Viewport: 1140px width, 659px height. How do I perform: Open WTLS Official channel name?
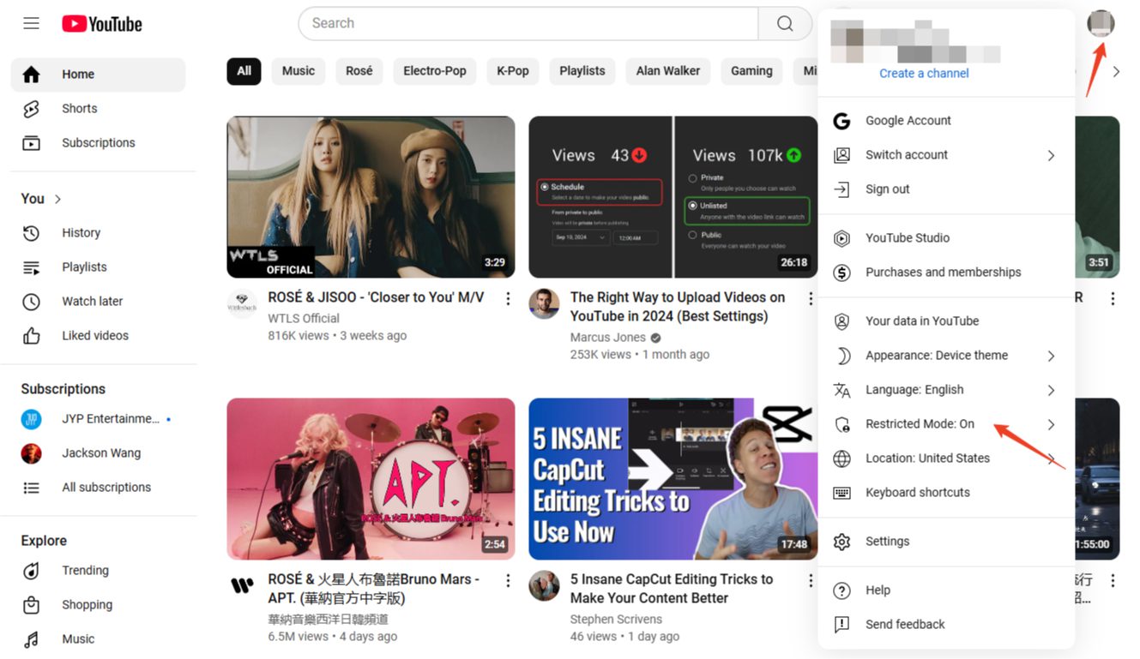coord(304,318)
